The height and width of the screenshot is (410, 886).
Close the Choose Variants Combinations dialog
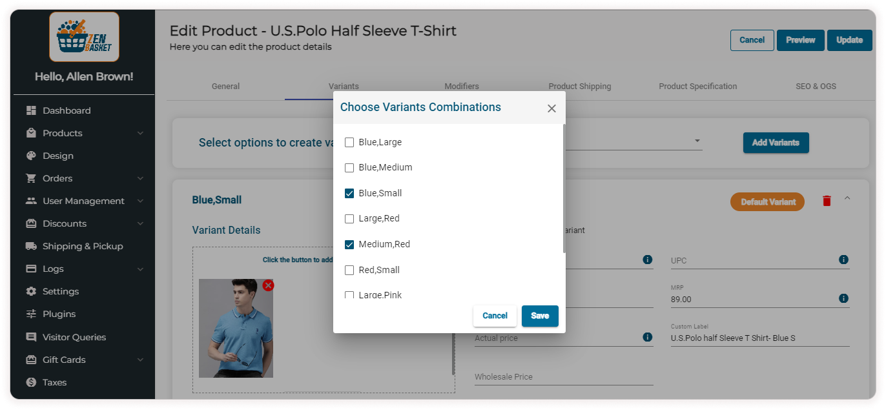551,108
